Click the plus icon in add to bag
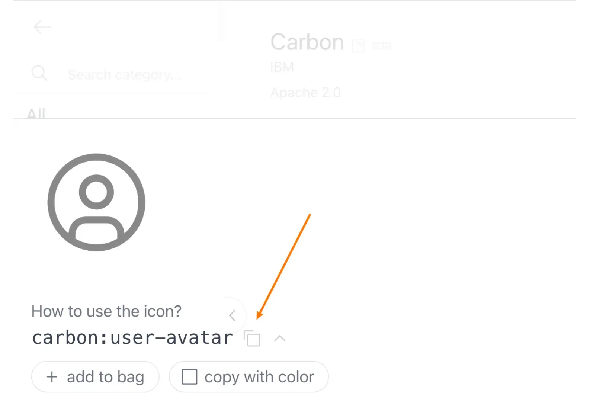The image size is (590, 401). [52, 377]
